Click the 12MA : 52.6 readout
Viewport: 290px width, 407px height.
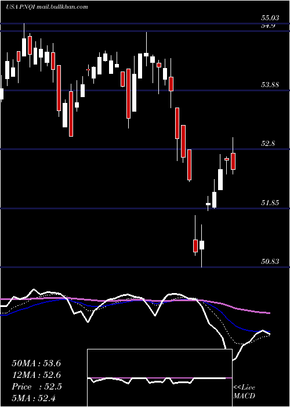tap(36, 375)
